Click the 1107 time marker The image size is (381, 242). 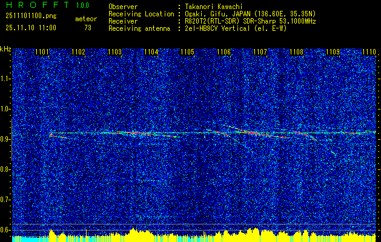coord(260,52)
